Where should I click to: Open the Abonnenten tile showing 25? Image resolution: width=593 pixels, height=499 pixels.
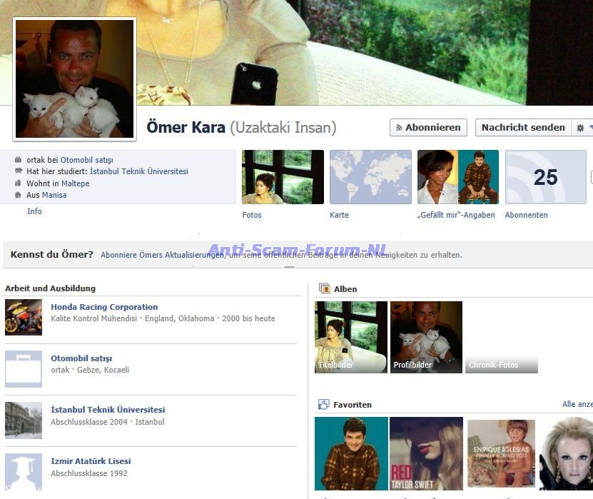click(x=545, y=177)
